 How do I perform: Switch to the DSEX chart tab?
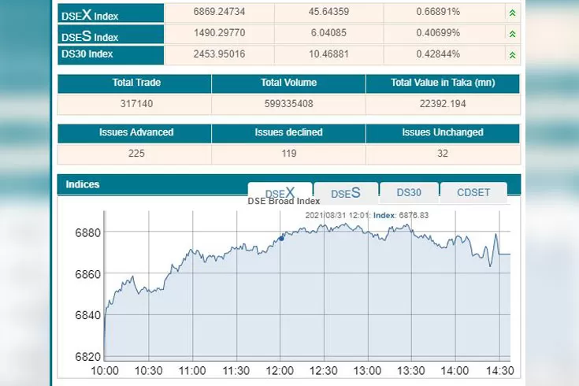pyautogui.click(x=280, y=192)
